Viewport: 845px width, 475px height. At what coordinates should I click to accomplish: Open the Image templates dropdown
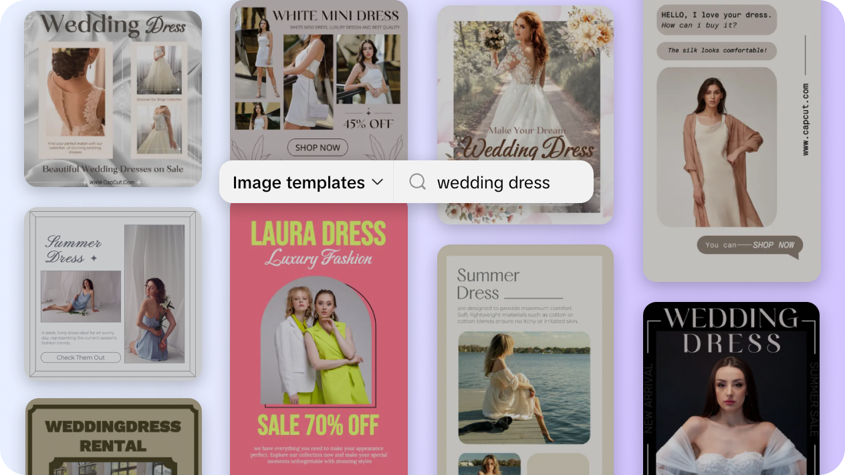(307, 182)
